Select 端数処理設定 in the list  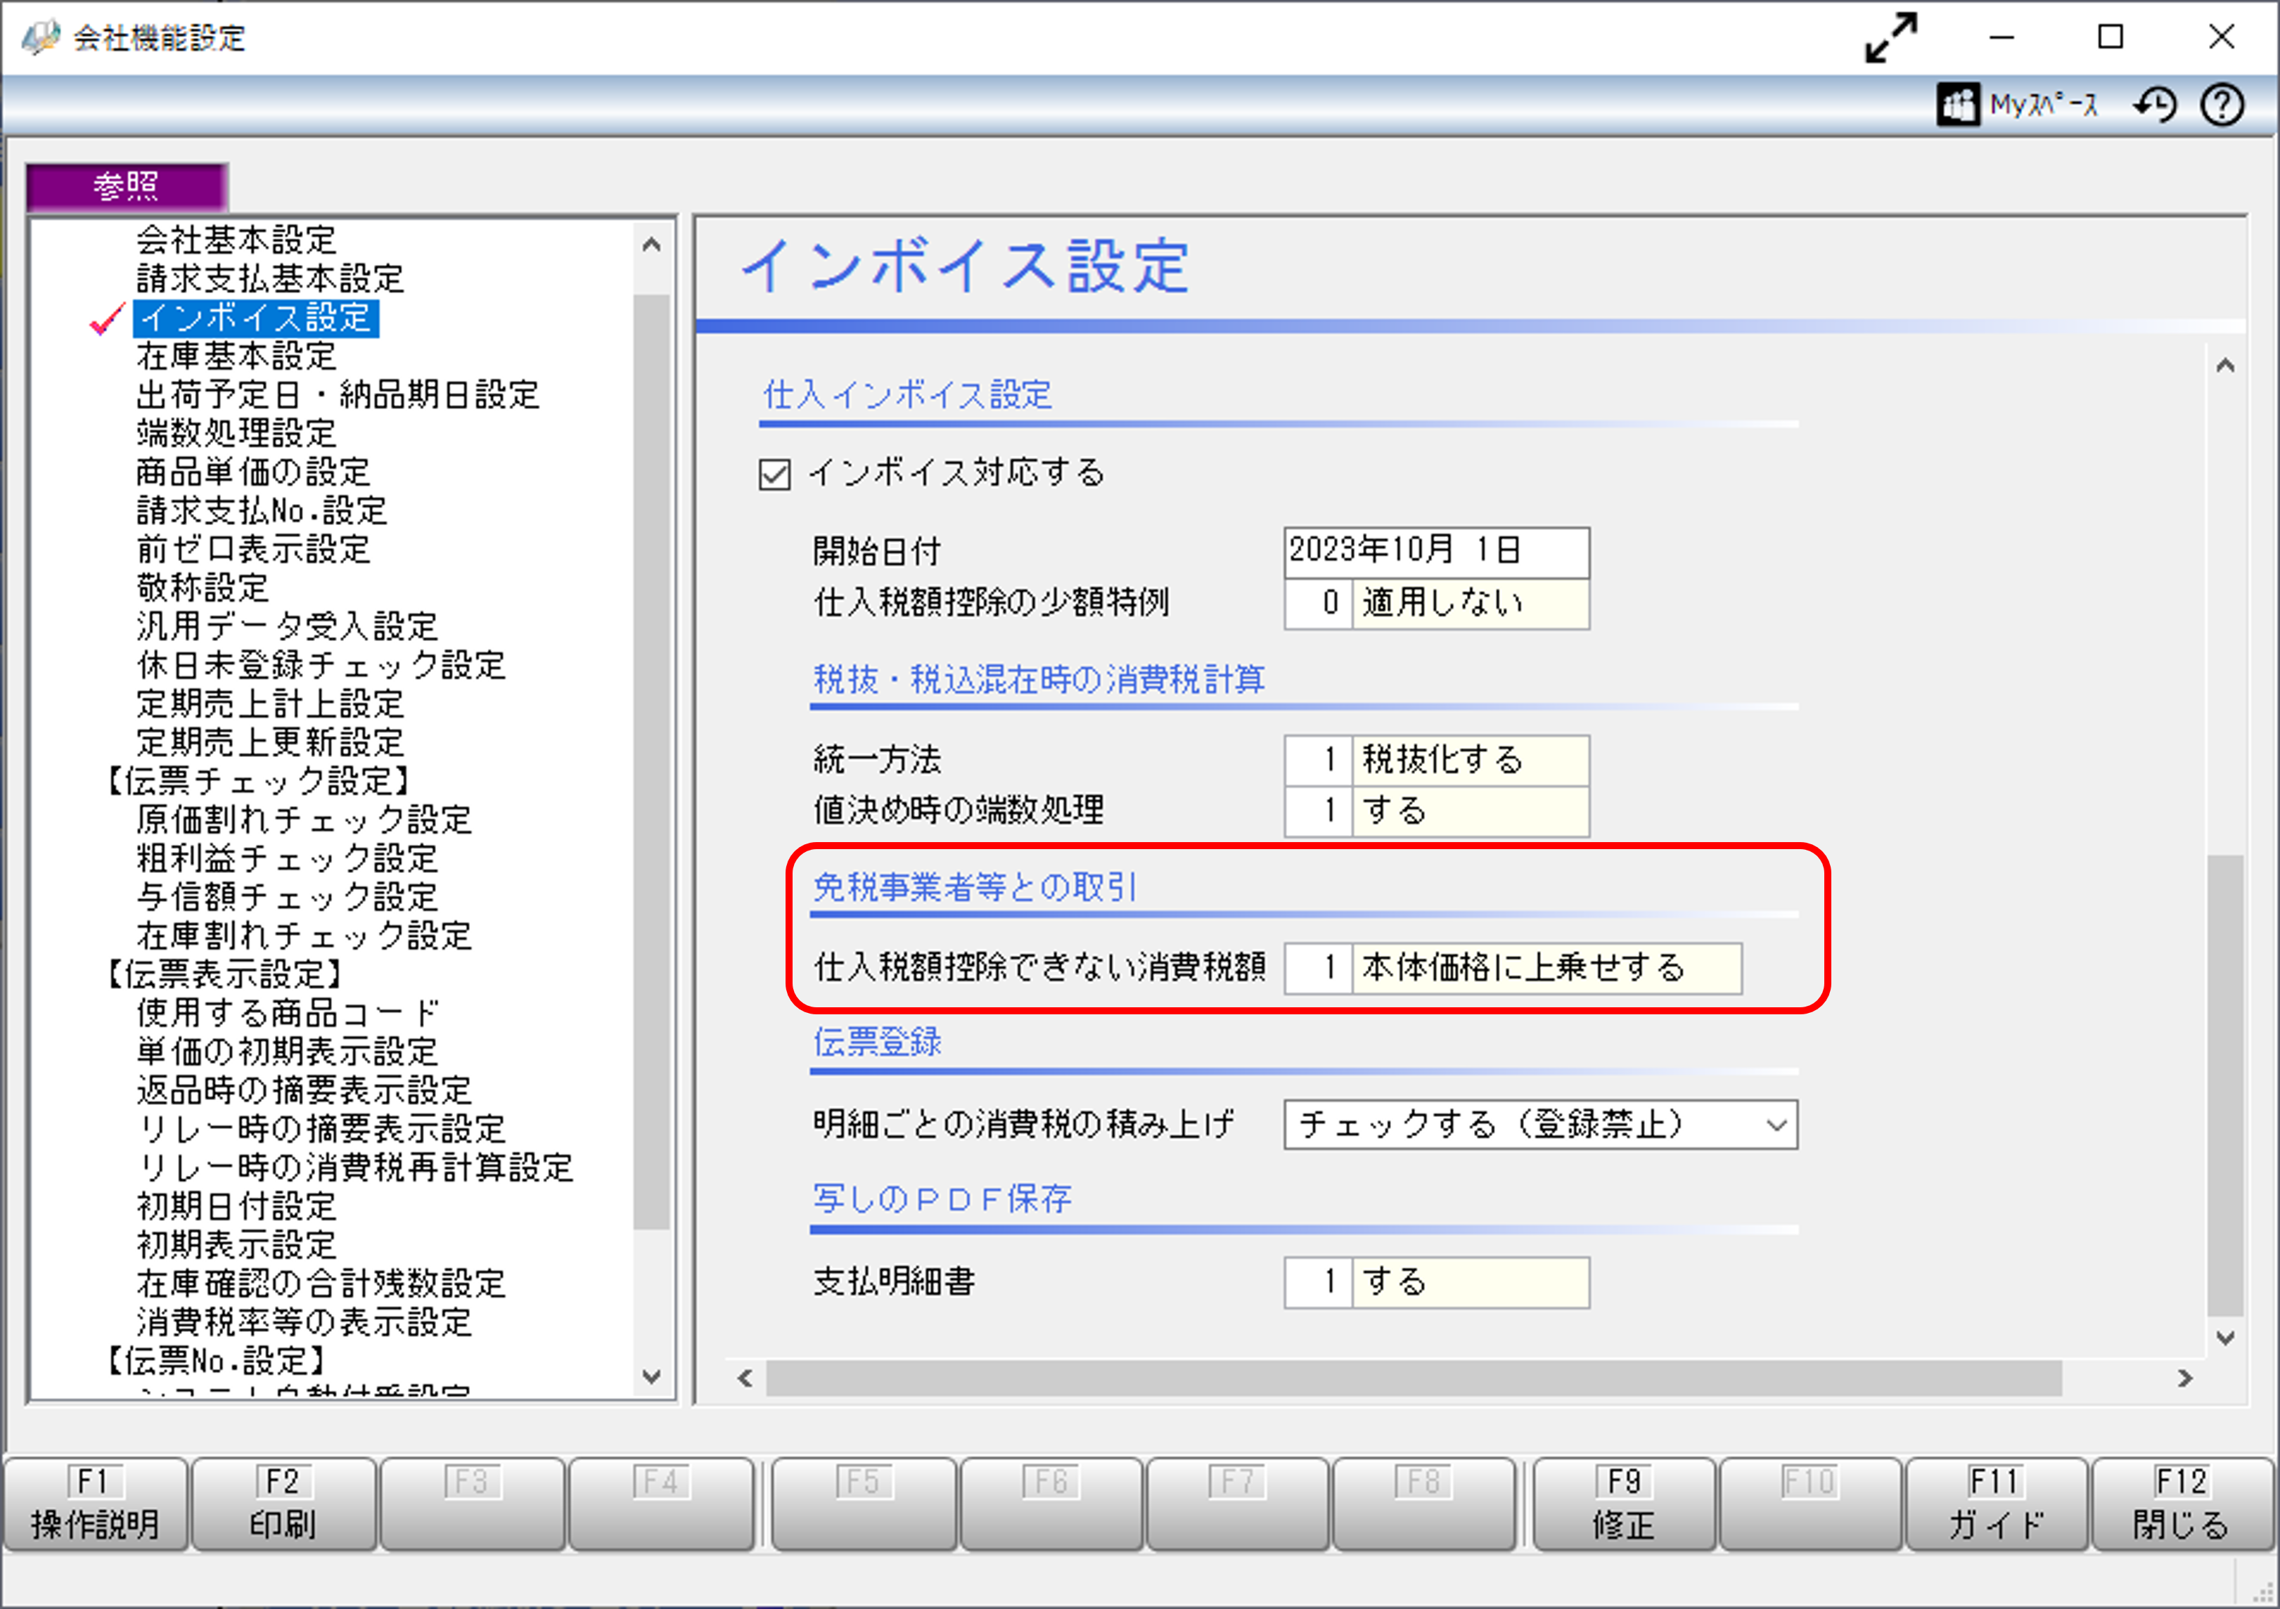click(236, 433)
